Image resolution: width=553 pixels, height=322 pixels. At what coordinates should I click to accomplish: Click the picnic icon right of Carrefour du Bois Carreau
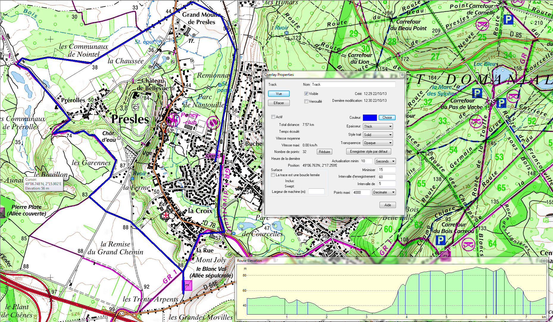[x=468, y=244]
